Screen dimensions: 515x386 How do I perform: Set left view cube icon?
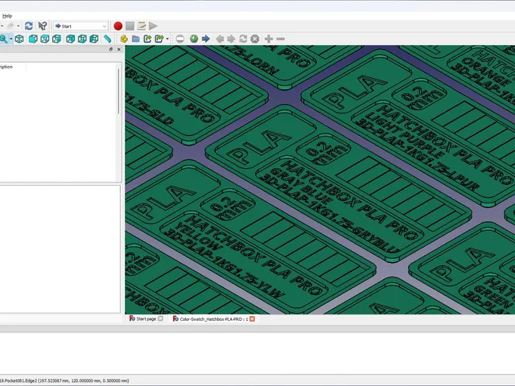[x=94, y=39]
